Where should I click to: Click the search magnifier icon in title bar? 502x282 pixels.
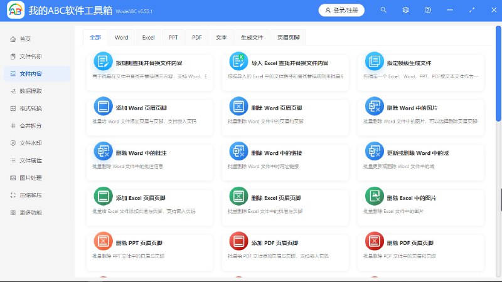coord(384,10)
